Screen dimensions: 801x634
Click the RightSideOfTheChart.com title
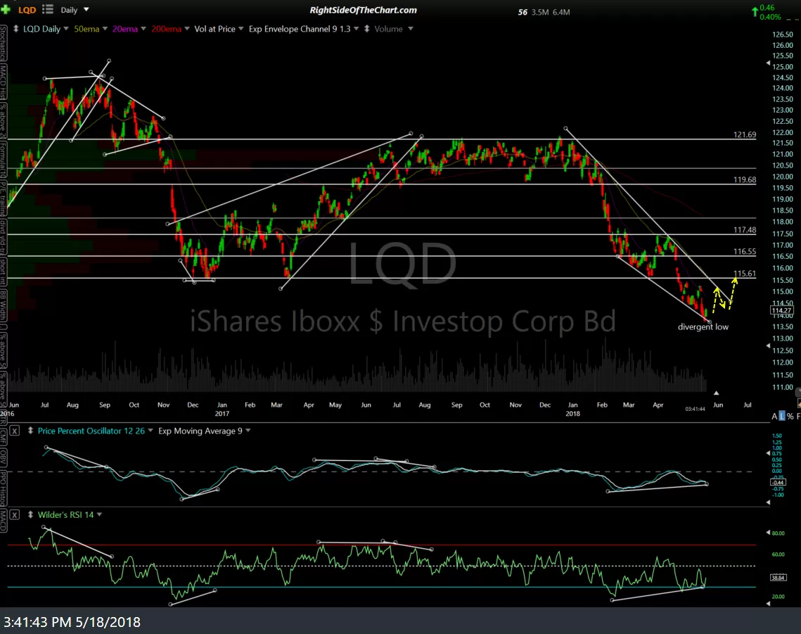[x=363, y=11]
